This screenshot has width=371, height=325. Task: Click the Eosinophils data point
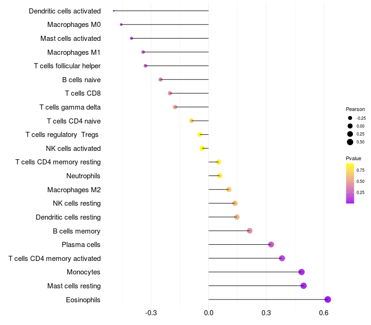click(x=327, y=299)
